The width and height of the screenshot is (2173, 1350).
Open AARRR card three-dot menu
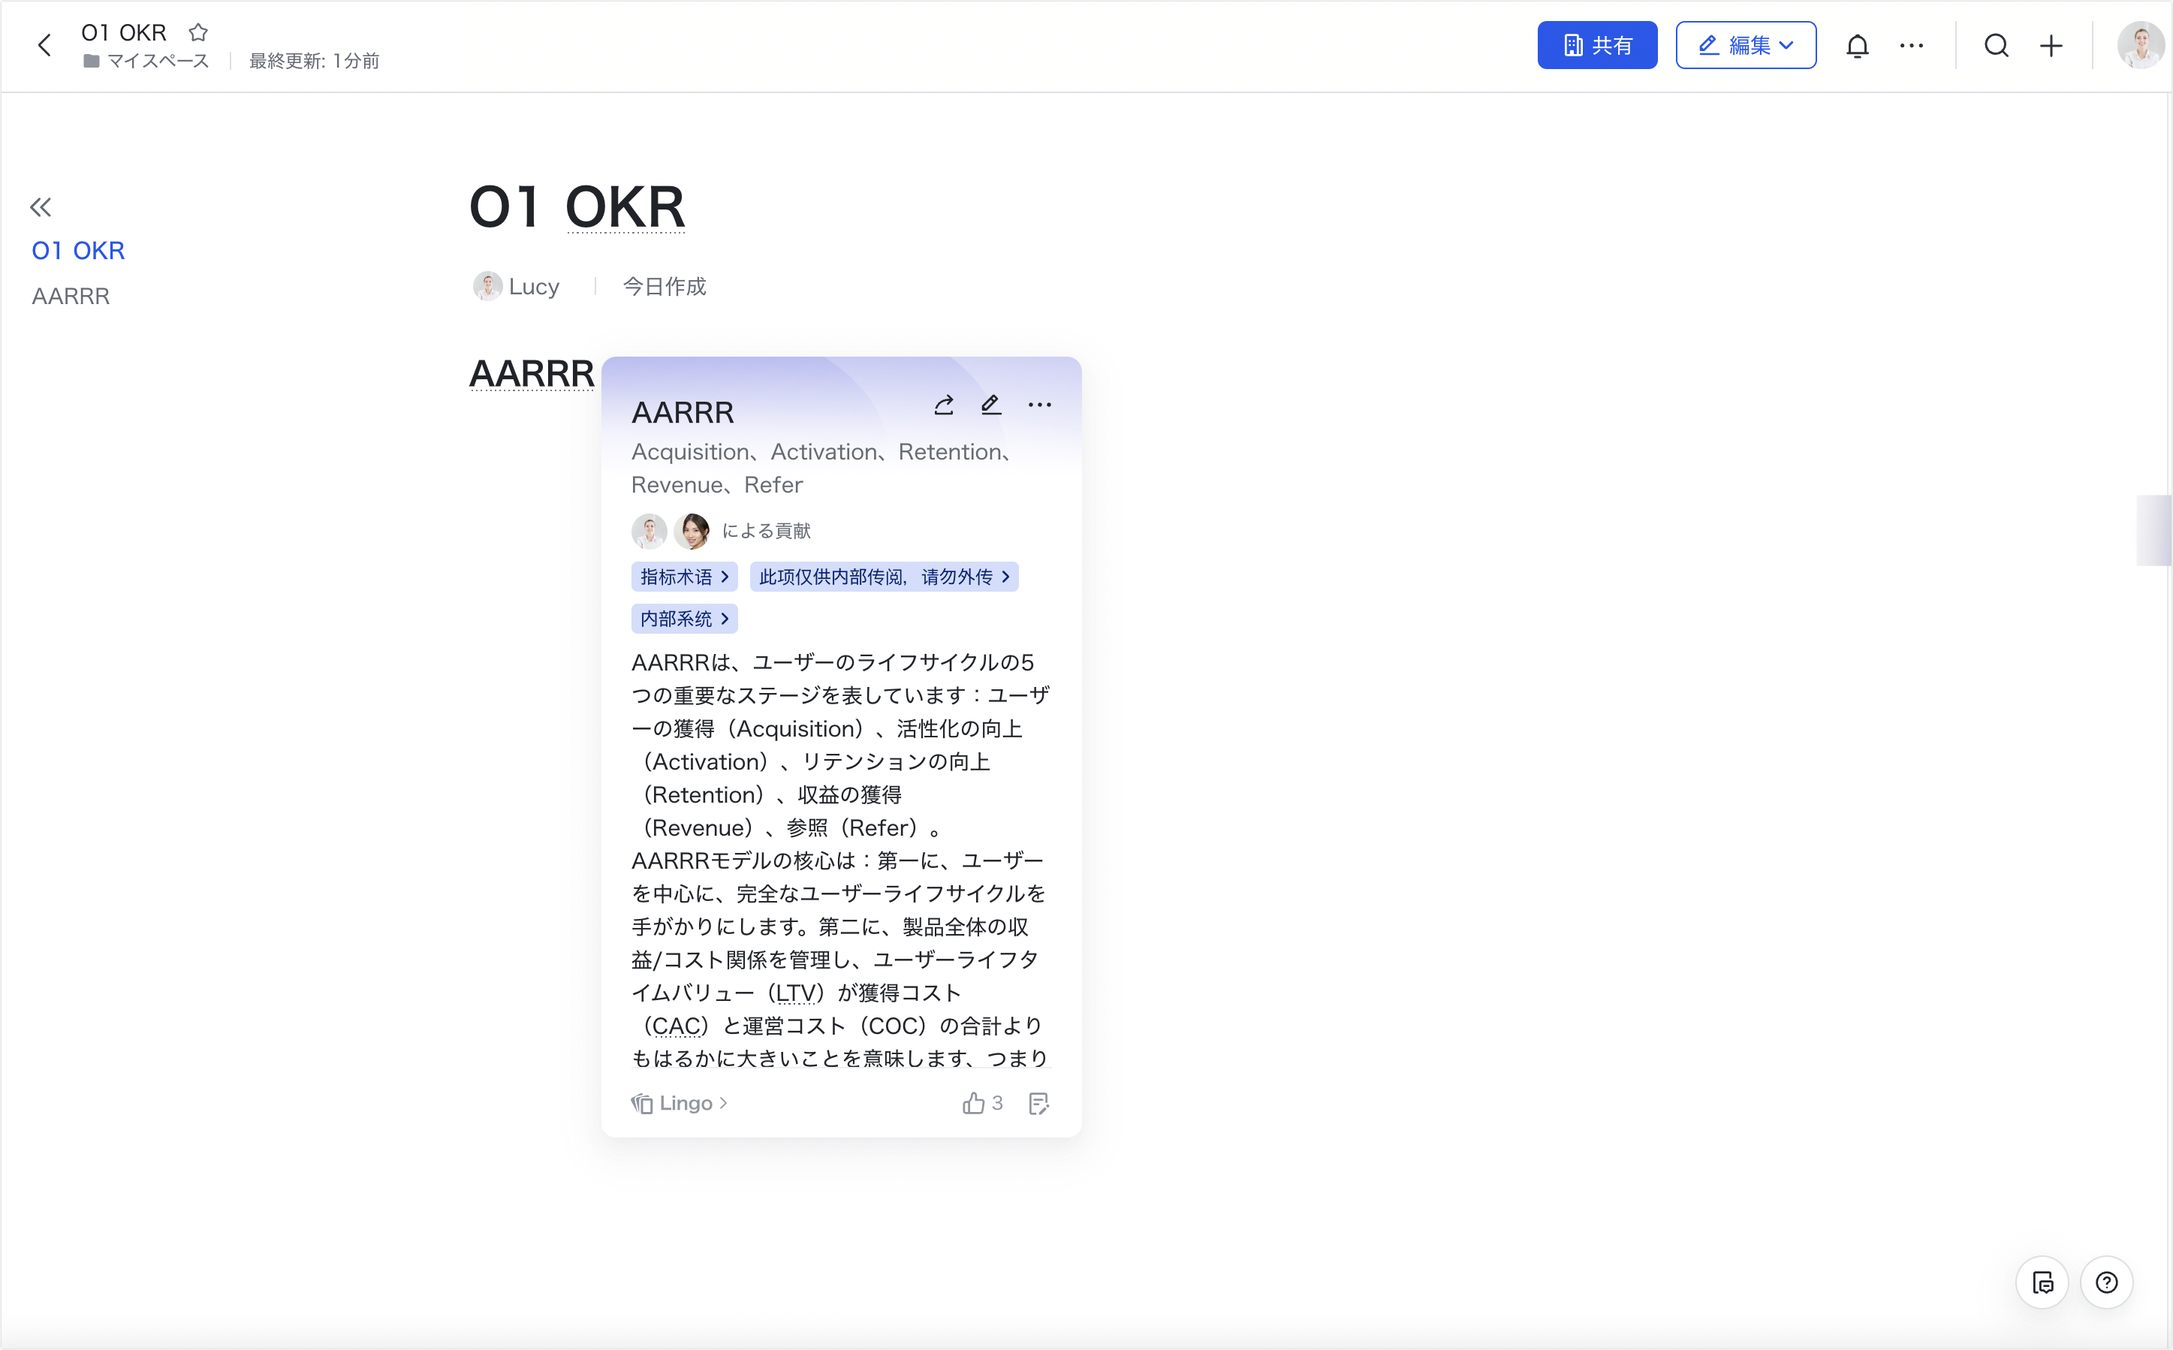(x=1039, y=405)
